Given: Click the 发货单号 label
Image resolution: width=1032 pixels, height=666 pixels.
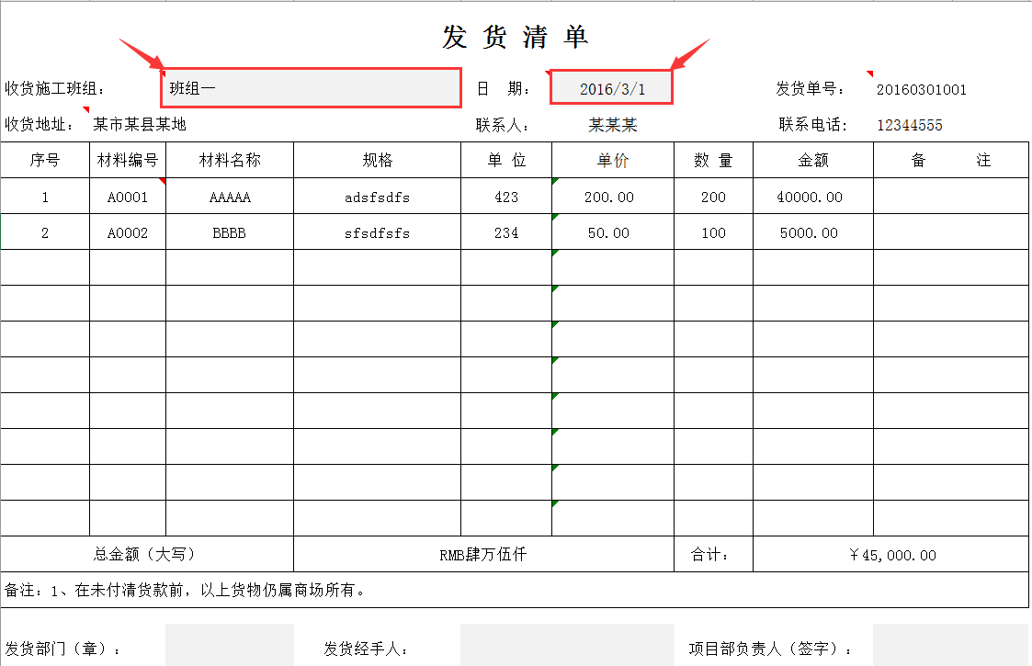Looking at the screenshot, I should click(x=811, y=89).
